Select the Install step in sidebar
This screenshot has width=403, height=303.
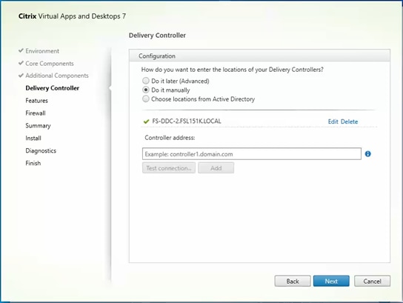point(33,139)
